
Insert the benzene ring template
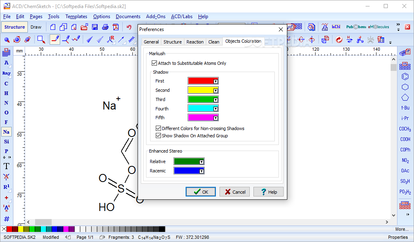(x=405, y=77)
